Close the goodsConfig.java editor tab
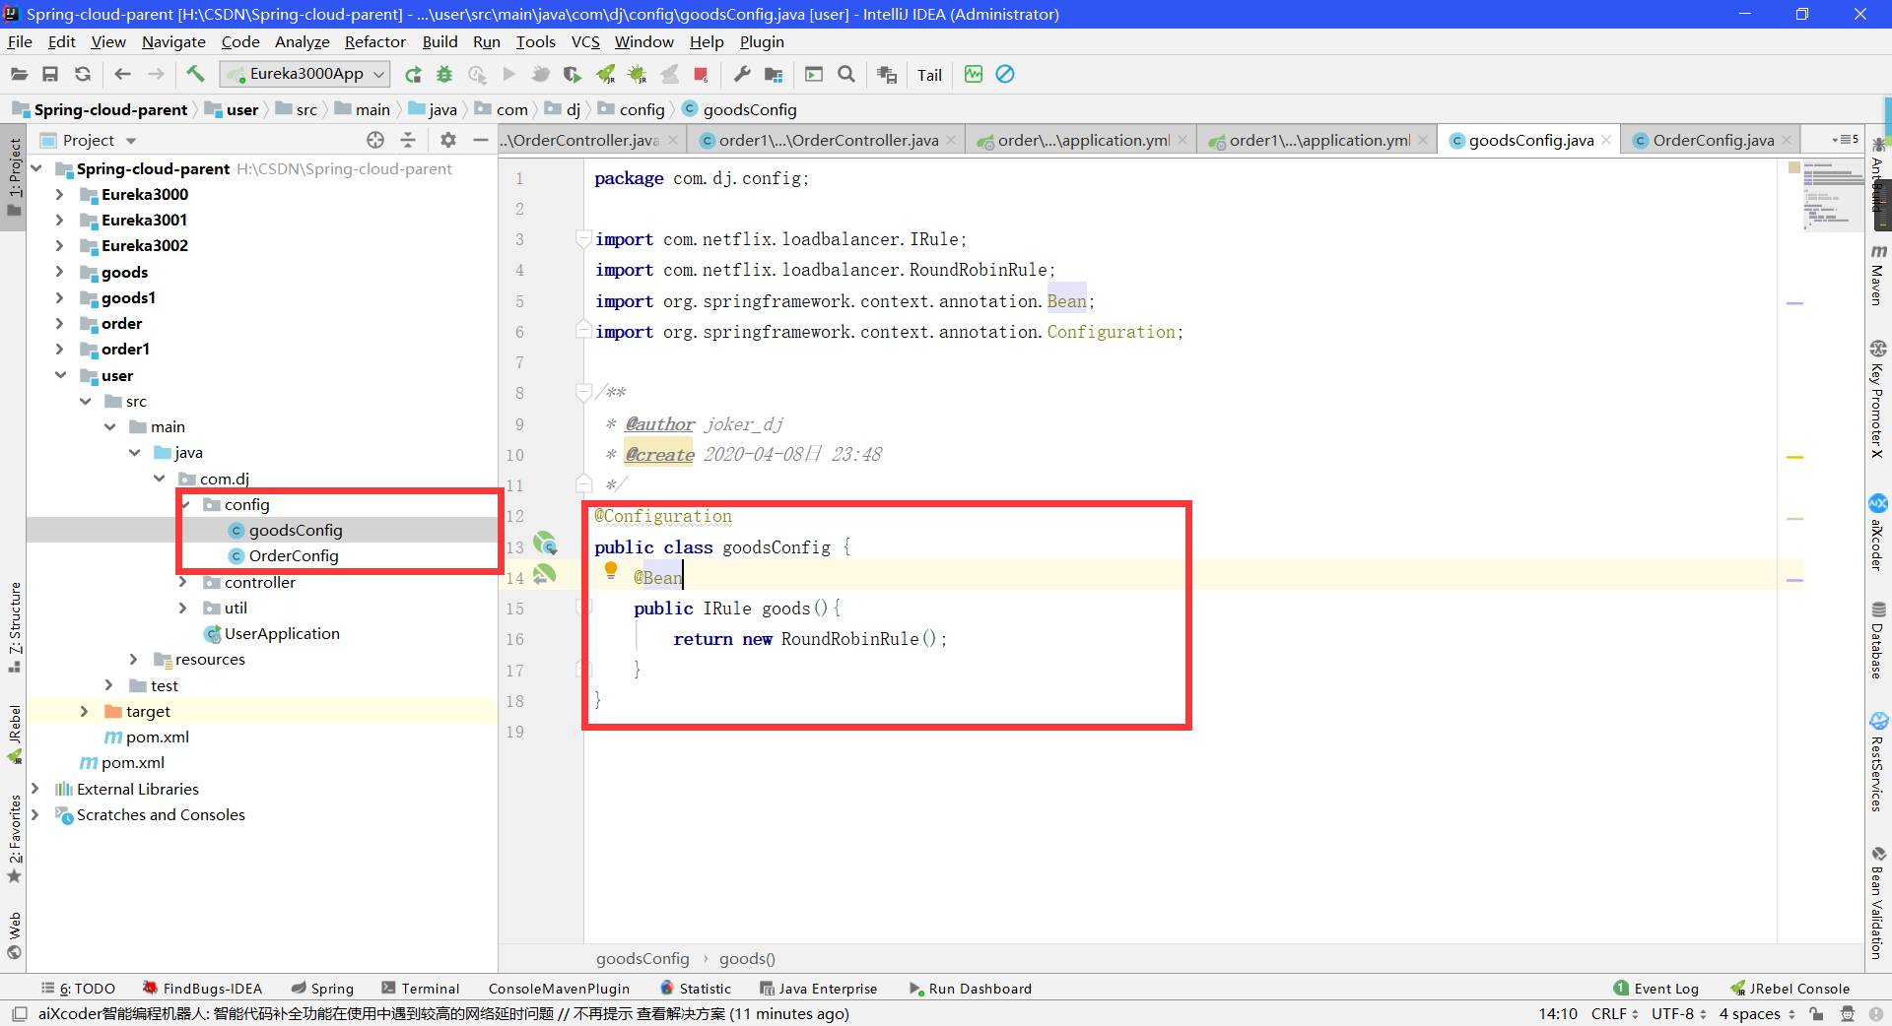 (1606, 140)
